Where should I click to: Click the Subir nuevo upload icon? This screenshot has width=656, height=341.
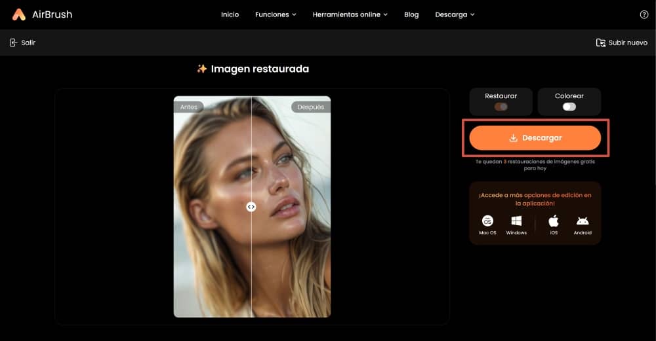(600, 43)
